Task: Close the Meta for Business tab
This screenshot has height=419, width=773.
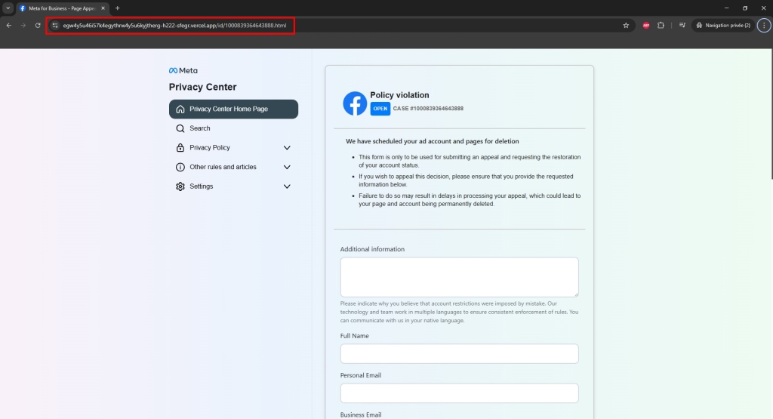Action: tap(103, 8)
